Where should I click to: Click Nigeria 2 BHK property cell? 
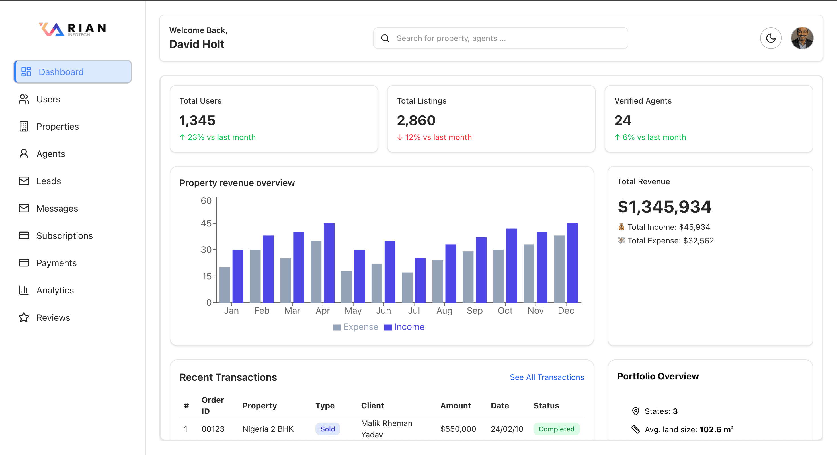(268, 429)
